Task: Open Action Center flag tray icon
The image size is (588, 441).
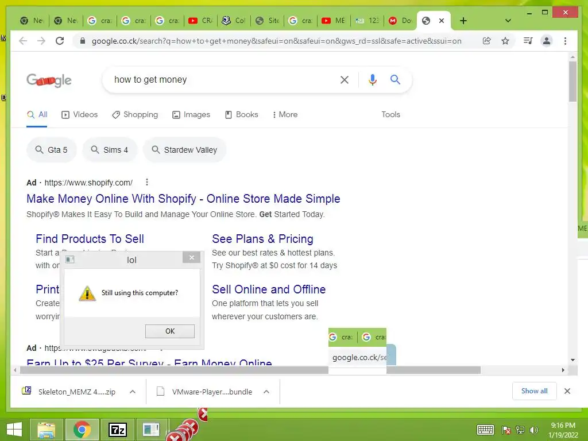Action: (x=506, y=430)
